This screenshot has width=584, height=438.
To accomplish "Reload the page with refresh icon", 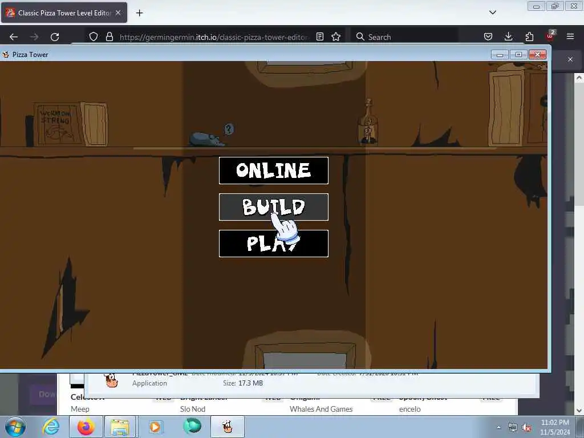I will click(x=55, y=37).
